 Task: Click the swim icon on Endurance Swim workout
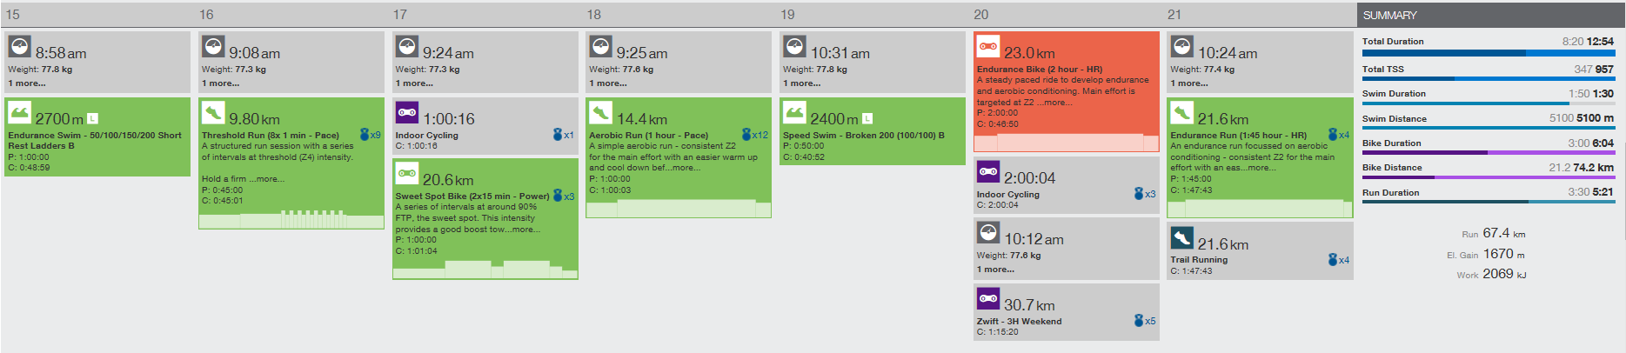tap(19, 112)
